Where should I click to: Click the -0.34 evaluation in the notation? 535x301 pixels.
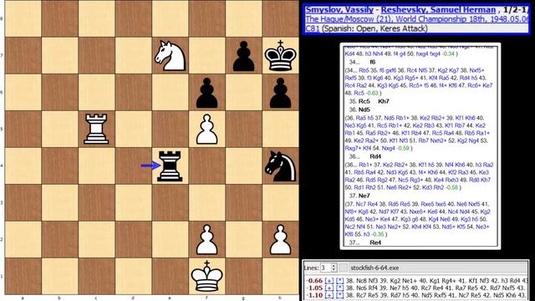click(x=448, y=54)
